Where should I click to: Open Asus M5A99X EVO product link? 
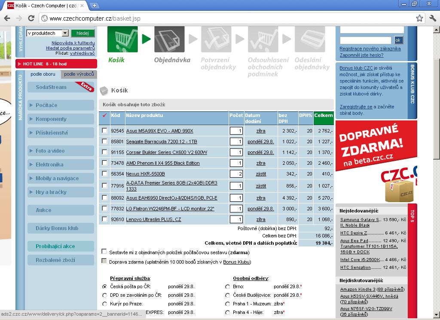[x=160, y=131]
